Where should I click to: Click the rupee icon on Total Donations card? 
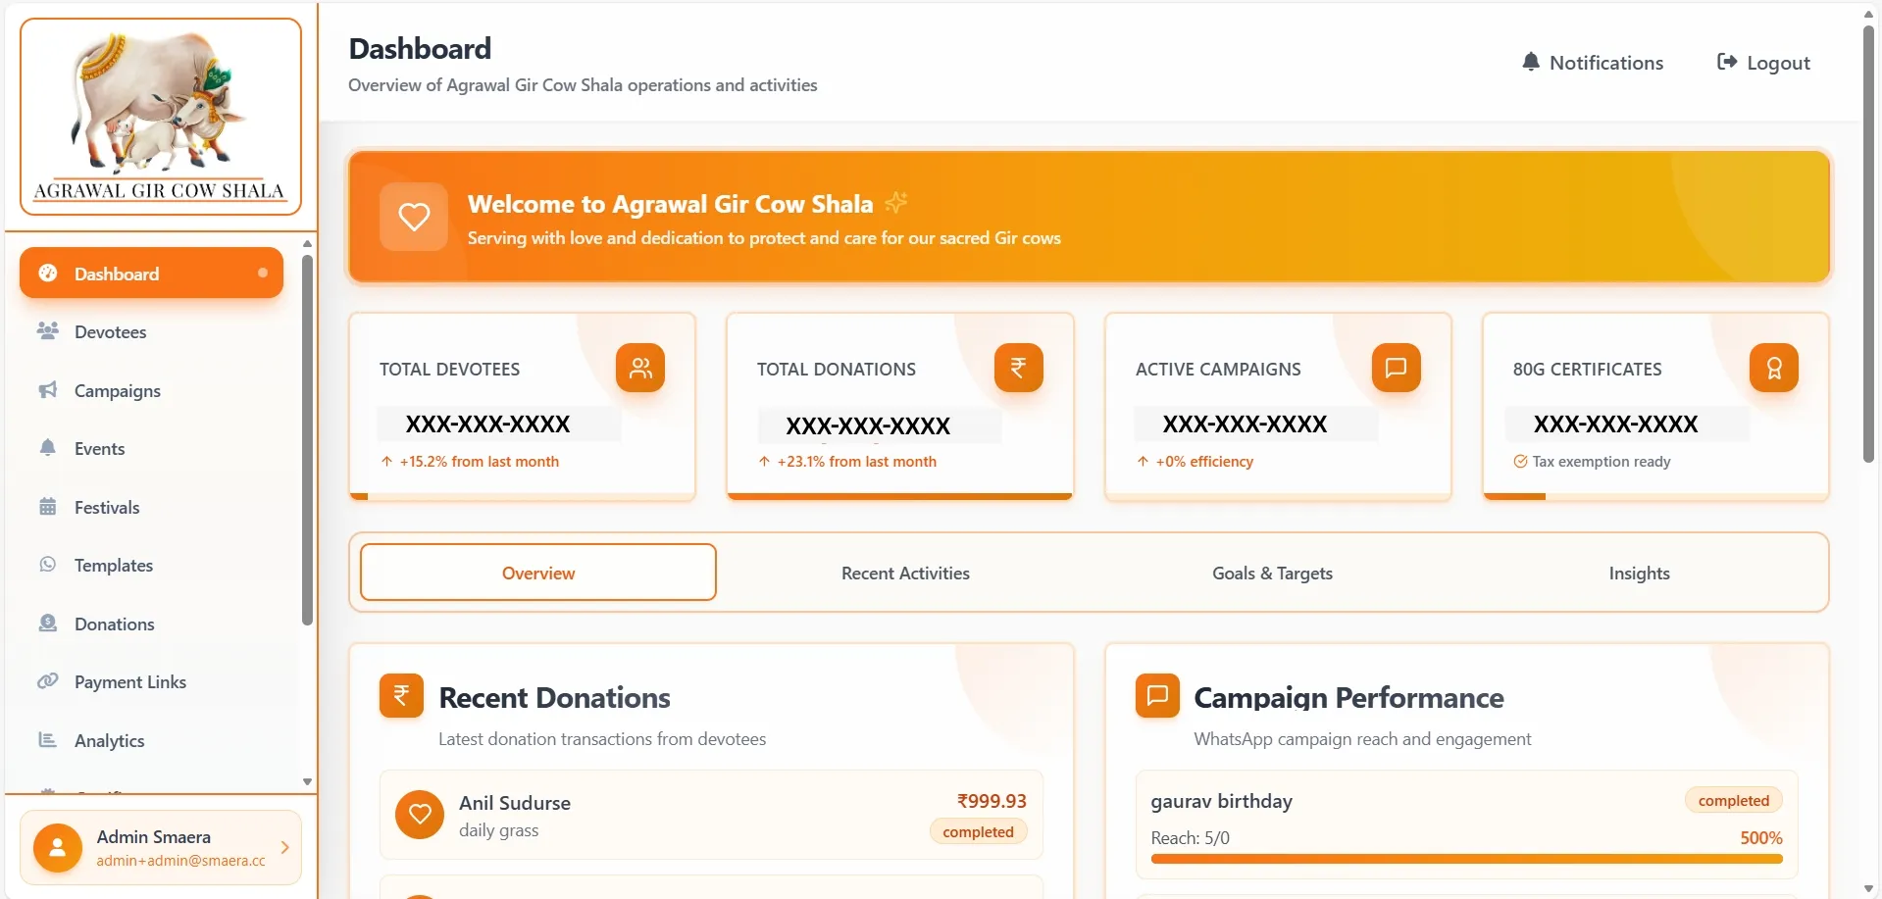[x=1018, y=368]
